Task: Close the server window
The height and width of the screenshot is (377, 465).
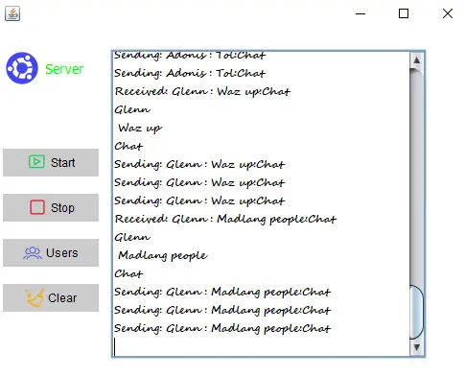Action: pos(448,13)
